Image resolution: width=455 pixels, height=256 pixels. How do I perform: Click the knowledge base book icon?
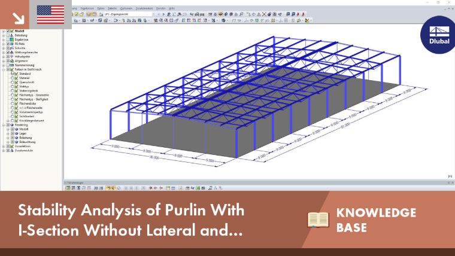pyautogui.click(x=318, y=220)
